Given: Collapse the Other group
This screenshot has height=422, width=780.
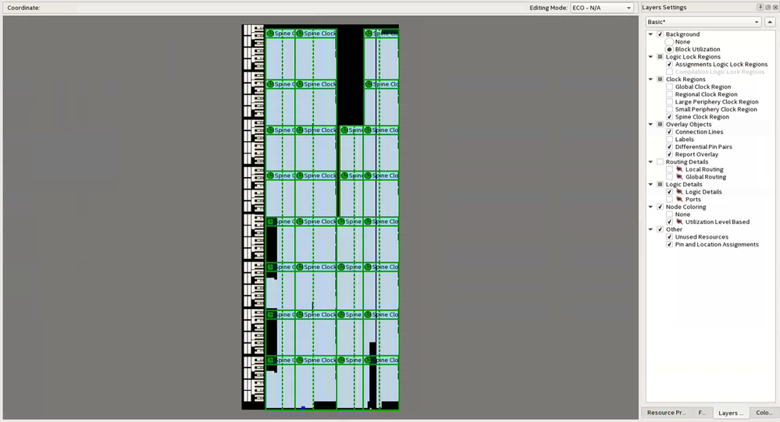Looking at the screenshot, I should [650, 229].
